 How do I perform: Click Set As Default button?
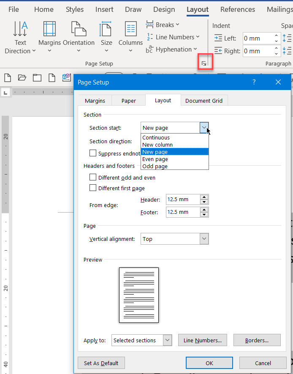[101, 363]
